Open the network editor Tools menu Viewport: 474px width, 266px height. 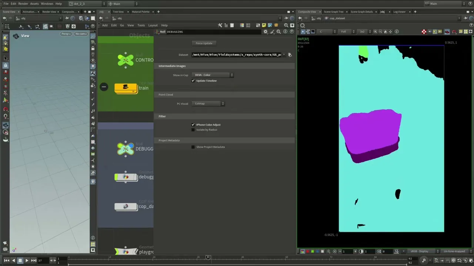tap(141, 25)
